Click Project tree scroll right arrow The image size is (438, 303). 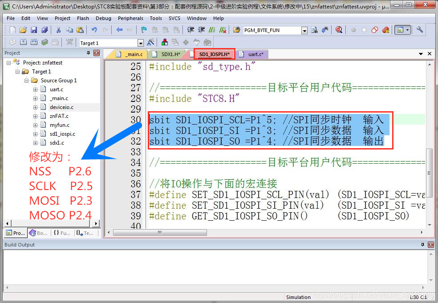tap(96, 223)
